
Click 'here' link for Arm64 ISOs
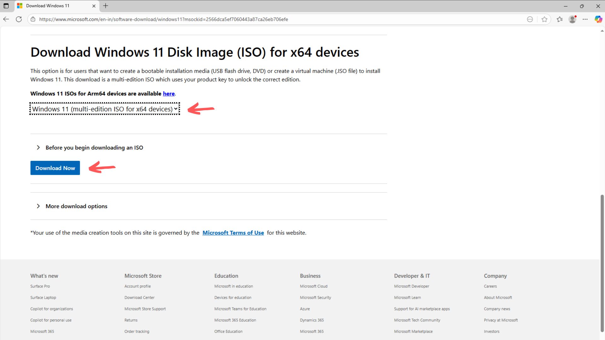click(169, 93)
